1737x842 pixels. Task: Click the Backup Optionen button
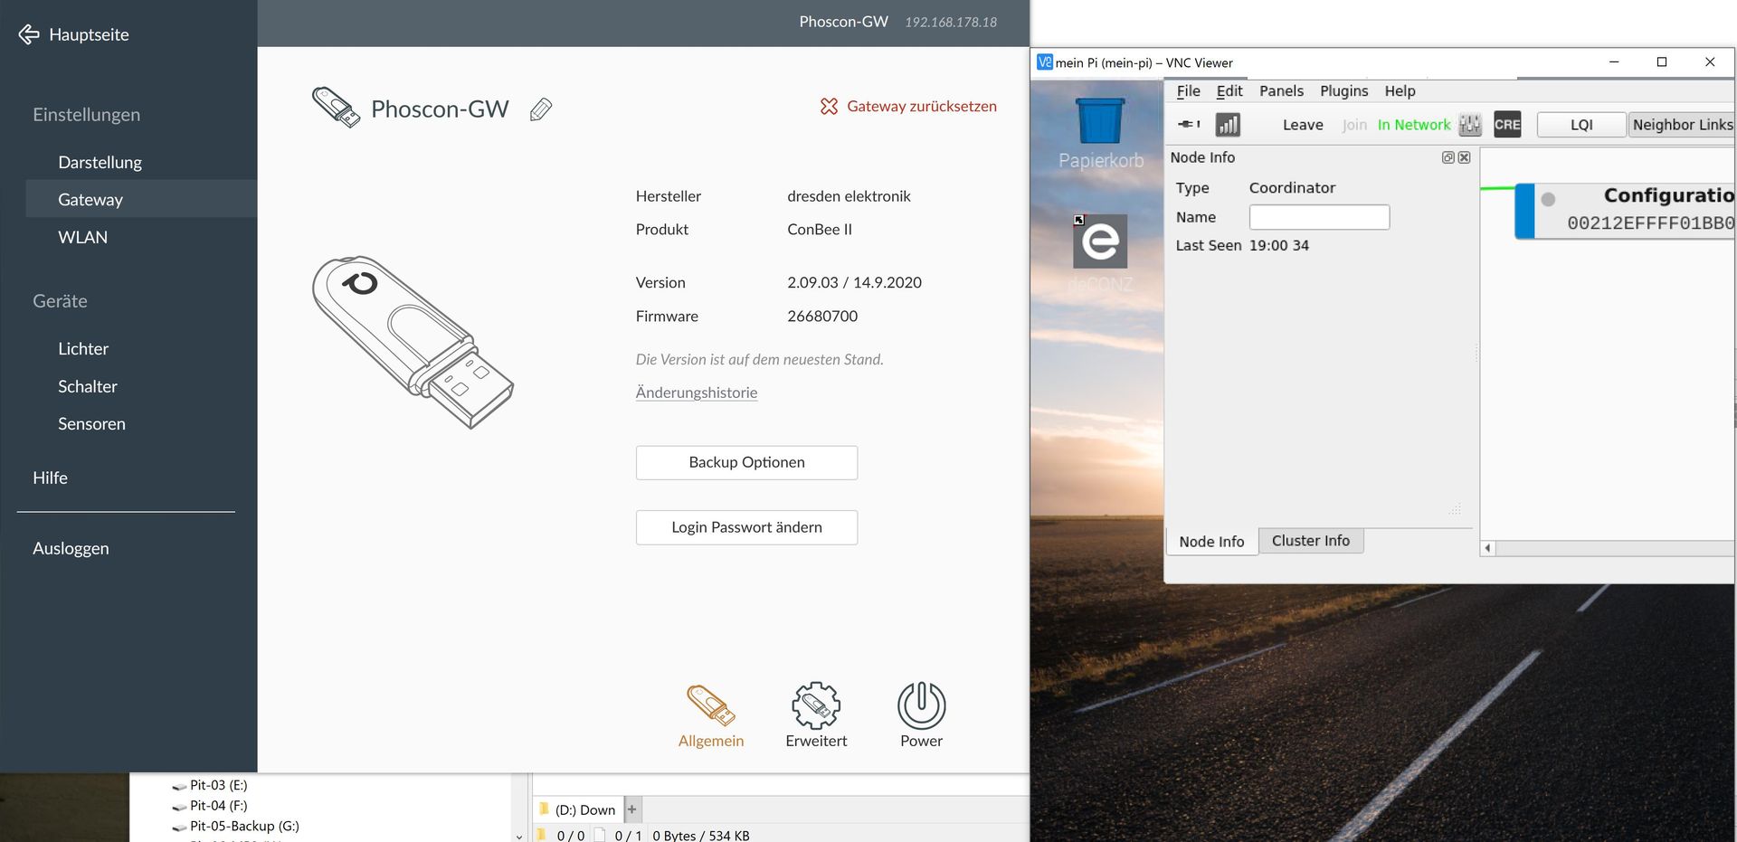[746, 462]
